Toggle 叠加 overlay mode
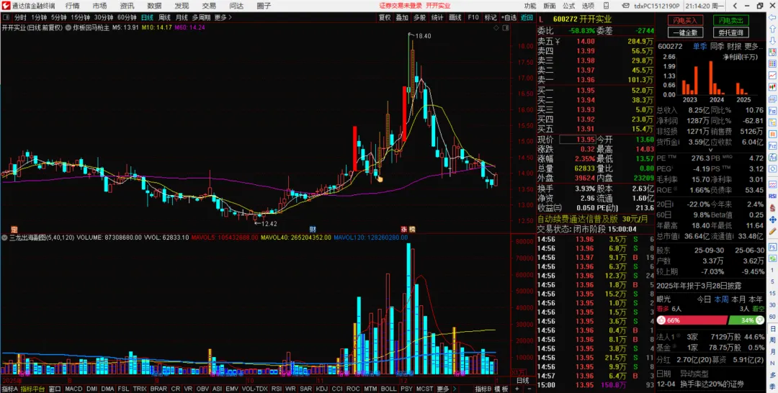 tap(402, 17)
